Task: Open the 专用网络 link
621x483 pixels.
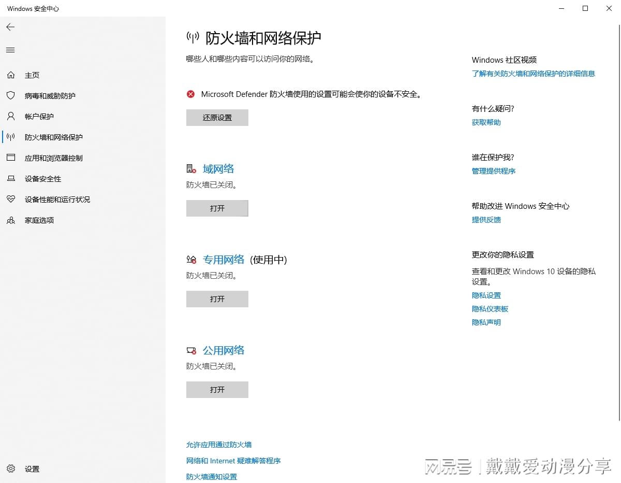Action: tap(224, 260)
